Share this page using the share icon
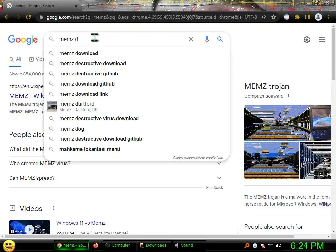This screenshot has width=336, height=252. click(x=263, y=17)
